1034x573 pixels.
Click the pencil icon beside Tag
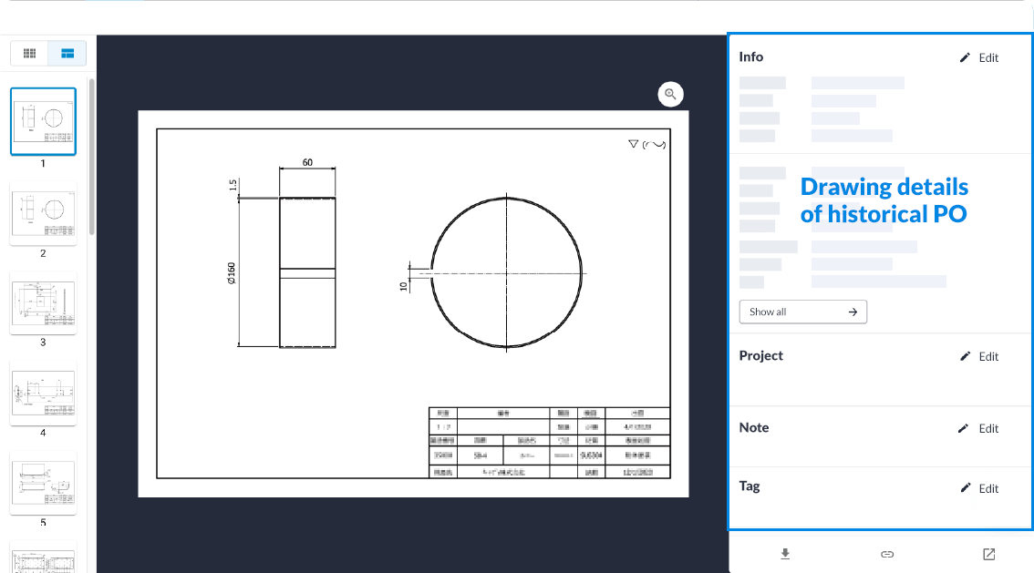click(x=965, y=488)
